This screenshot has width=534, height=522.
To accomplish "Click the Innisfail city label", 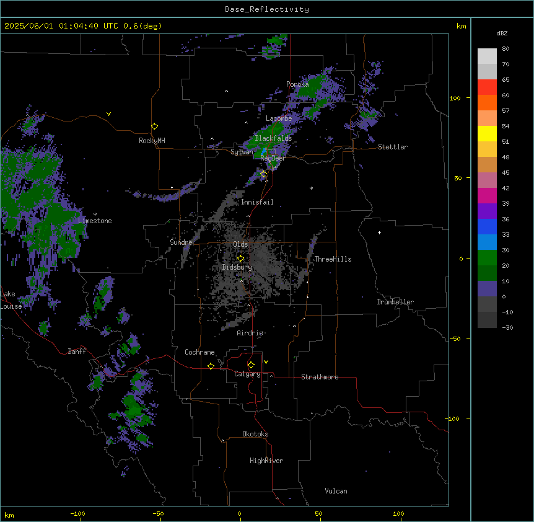I will click(x=257, y=202).
